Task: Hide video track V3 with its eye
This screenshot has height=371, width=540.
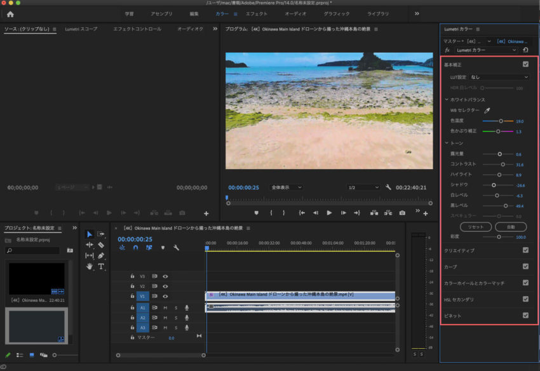Action: pos(165,276)
